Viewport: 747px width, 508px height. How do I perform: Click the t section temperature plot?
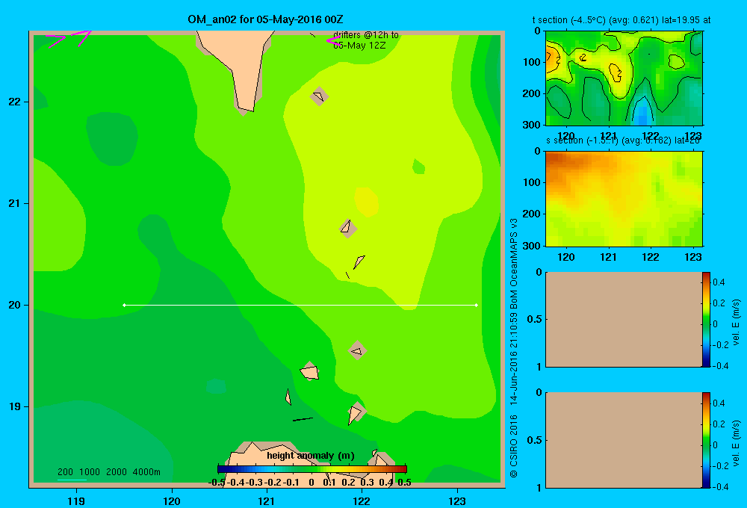pyautogui.click(x=624, y=78)
